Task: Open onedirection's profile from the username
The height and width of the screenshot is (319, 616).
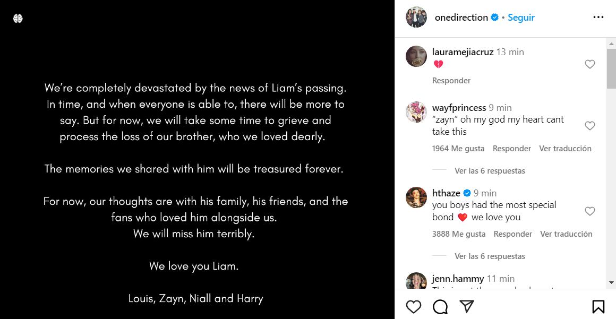Action: [460, 17]
